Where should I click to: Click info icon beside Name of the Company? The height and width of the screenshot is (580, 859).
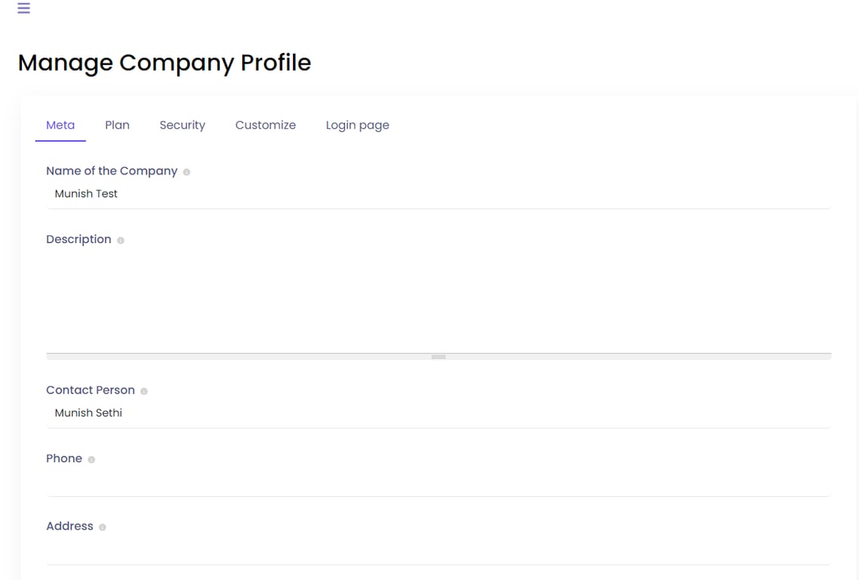pos(186,172)
